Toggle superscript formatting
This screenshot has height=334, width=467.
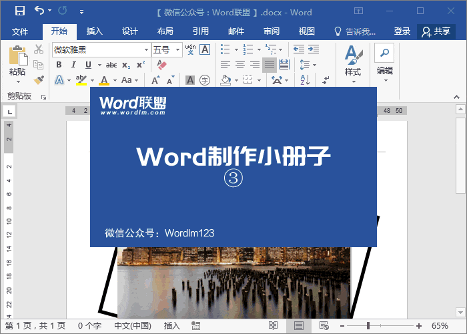click(x=141, y=65)
